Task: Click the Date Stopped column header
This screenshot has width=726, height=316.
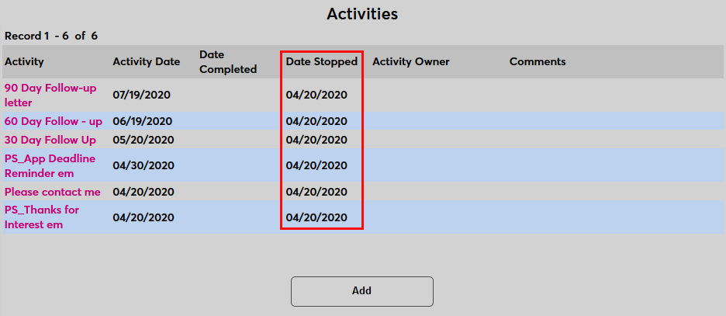Action: click(x=322, y=61)
